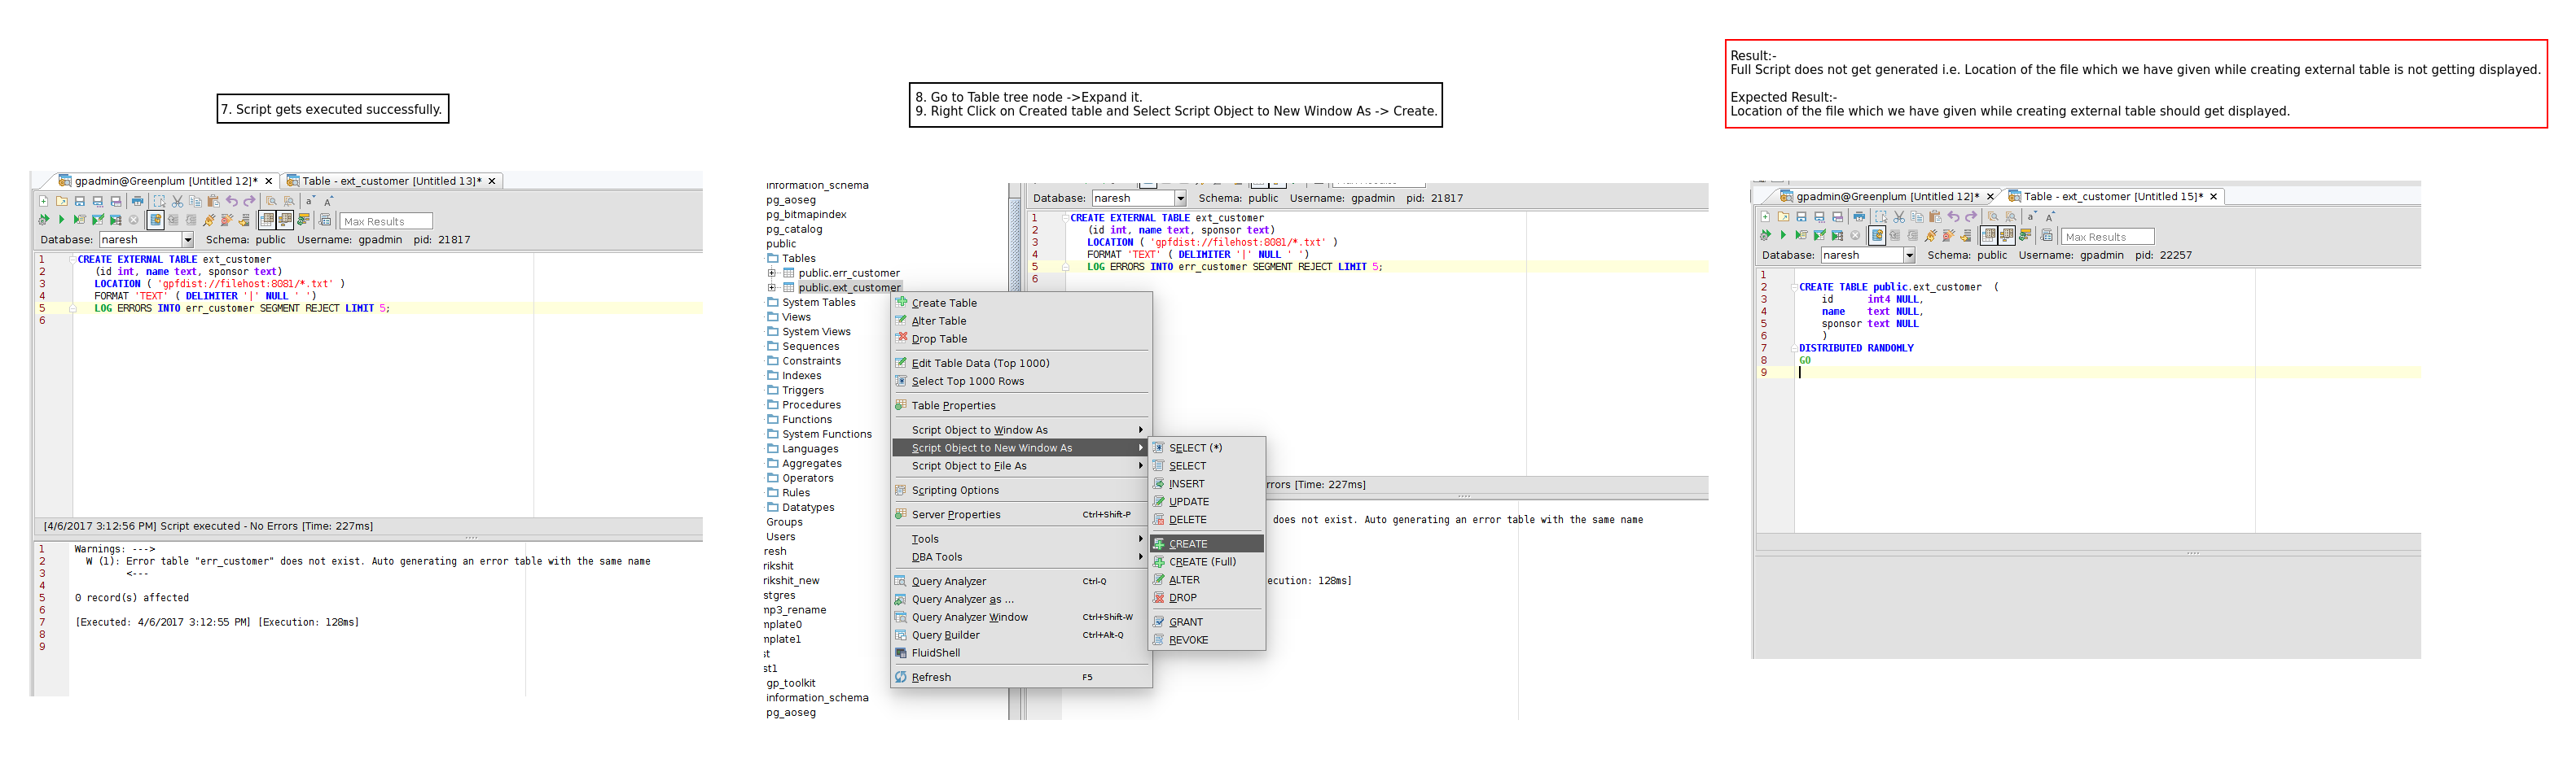Expand the public.ext_customer tree node
The width and height of the screenshot is (2576, 781).
(x=772, y=288)
